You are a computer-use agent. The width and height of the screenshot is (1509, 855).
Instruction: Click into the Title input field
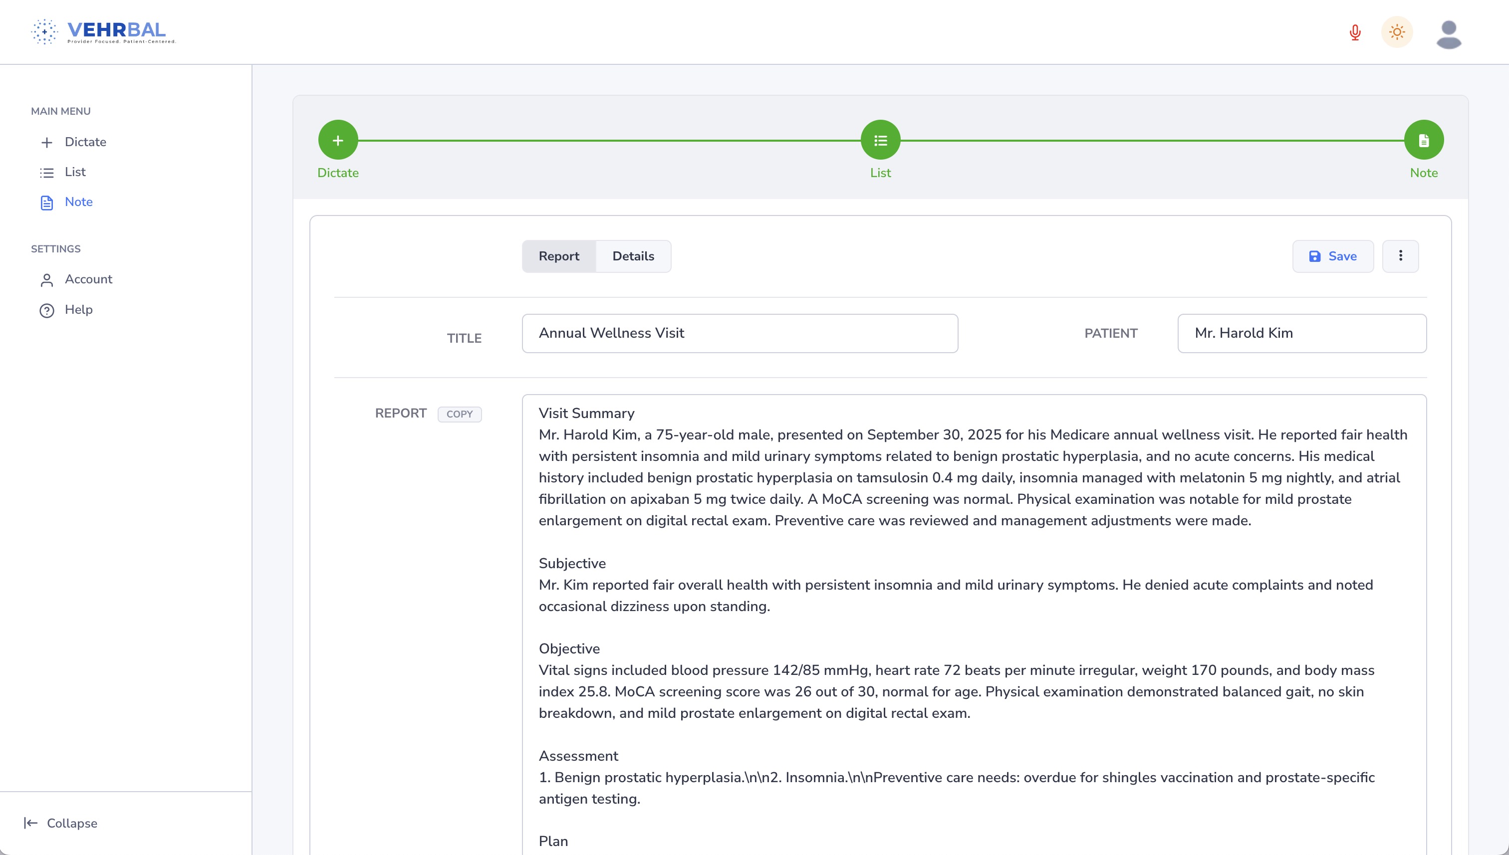tap(740, 333)
